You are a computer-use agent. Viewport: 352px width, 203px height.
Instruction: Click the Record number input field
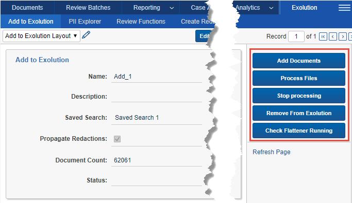[296, 36]
